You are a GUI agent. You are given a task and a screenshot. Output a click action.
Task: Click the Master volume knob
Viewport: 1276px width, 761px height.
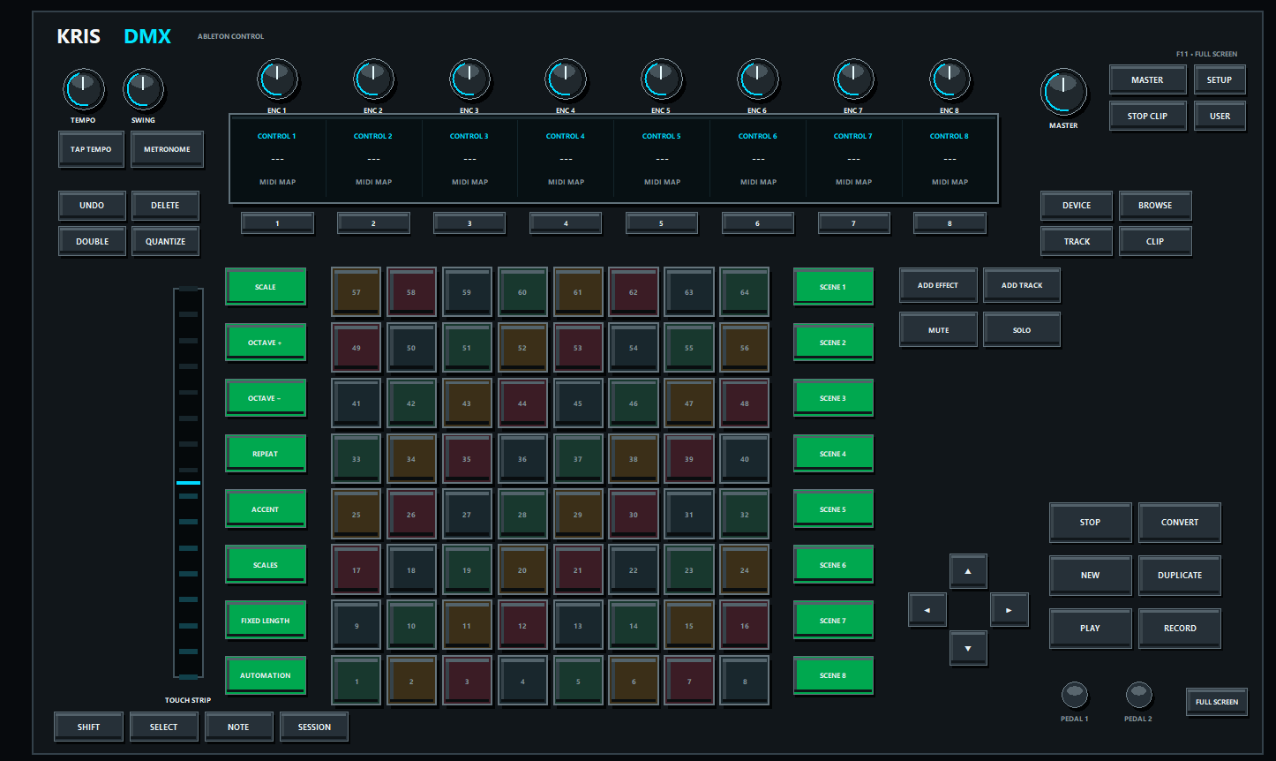[x=1063, y=93]
